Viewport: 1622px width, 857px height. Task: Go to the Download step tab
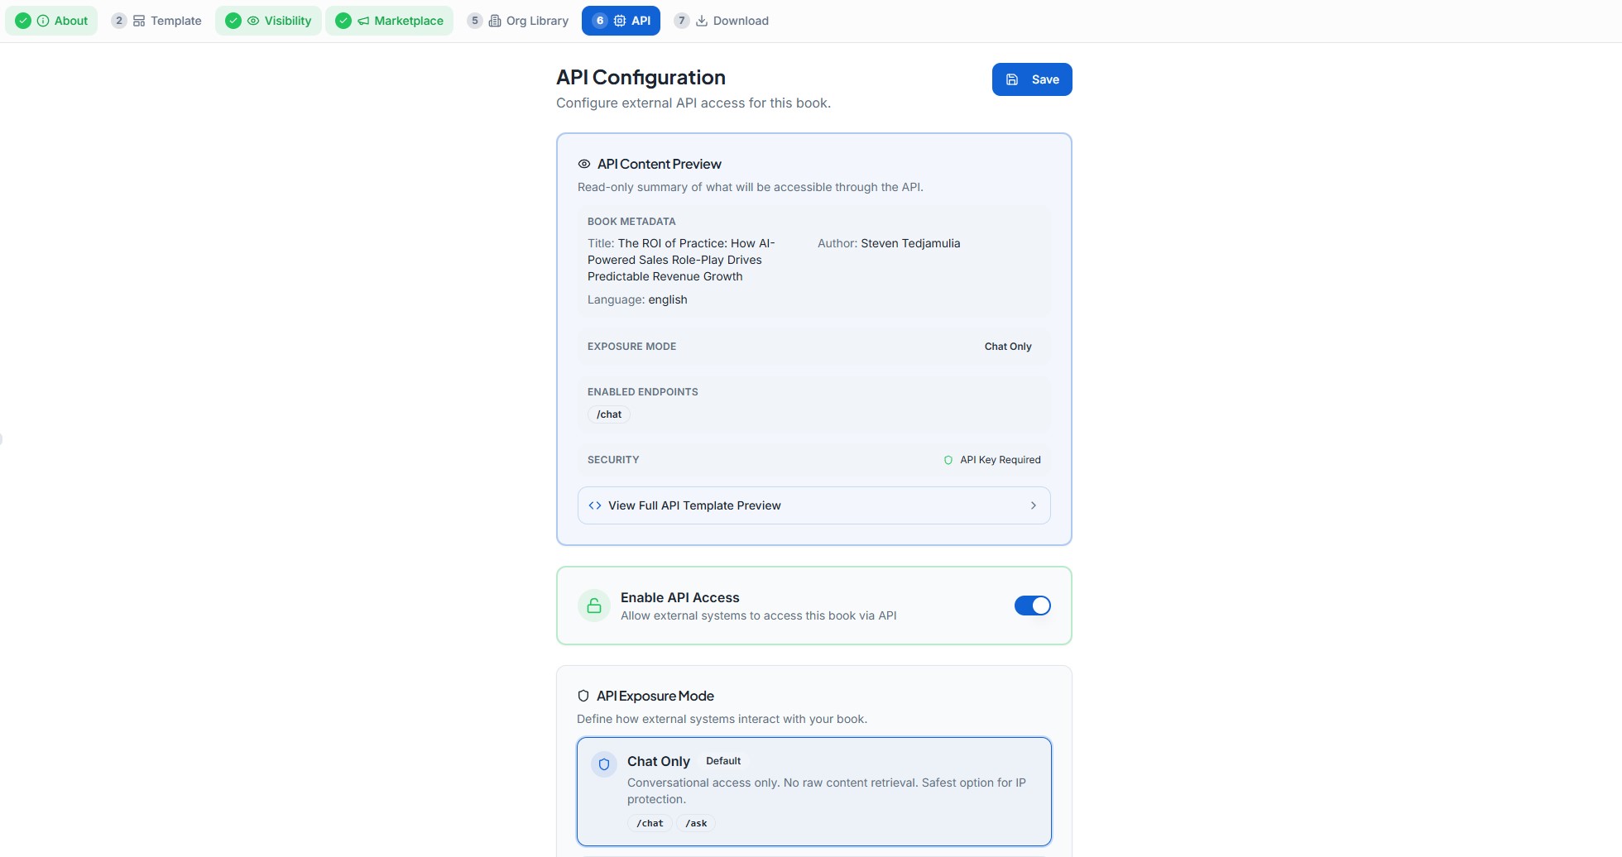pyautogui.click(x=722, y=21)
